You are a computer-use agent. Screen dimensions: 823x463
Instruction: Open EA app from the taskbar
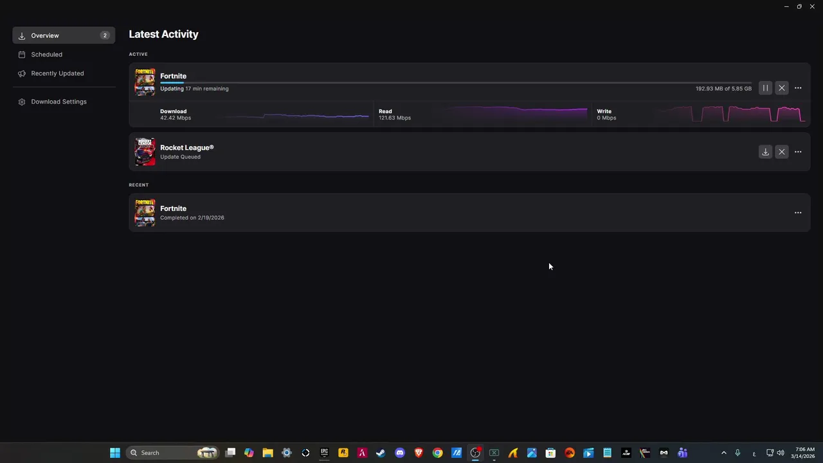tap(569, 453)
